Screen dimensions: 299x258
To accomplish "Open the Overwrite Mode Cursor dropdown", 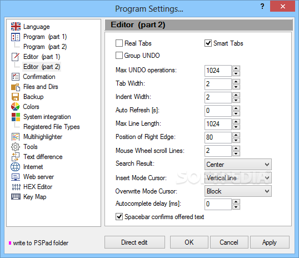I will (x=238, y=191).
